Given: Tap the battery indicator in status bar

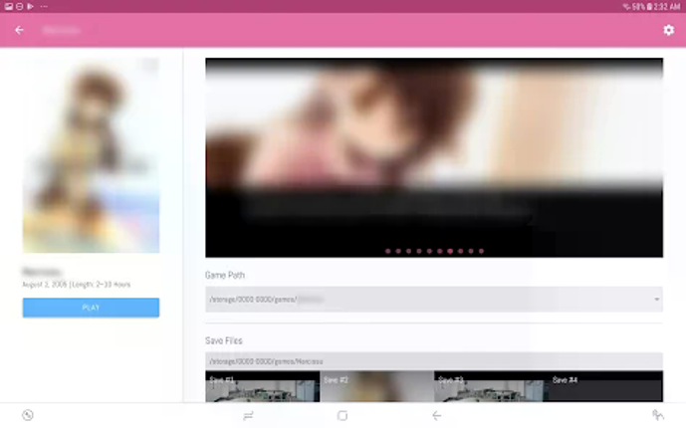Looking at the screenshot, I should tap(650, 7).
